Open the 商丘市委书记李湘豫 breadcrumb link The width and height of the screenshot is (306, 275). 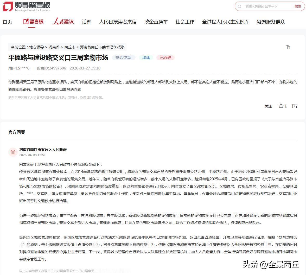[102, 47]
